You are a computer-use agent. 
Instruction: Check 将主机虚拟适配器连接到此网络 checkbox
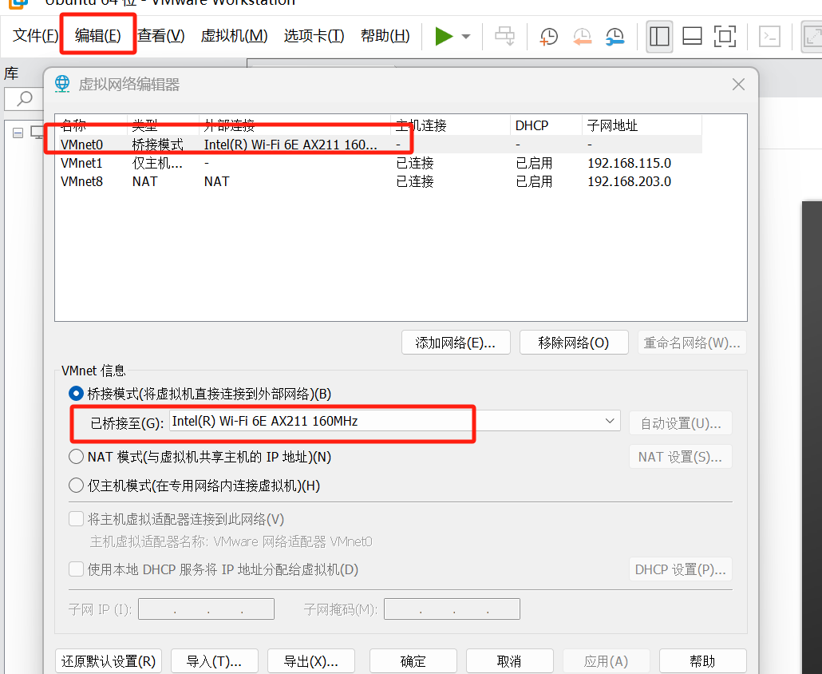76,519
